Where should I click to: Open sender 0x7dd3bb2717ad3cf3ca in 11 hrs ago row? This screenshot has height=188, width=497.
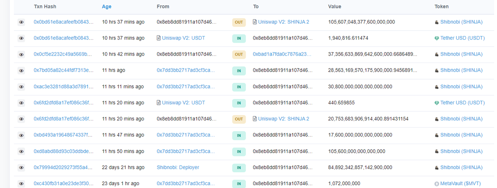click(x=186, y=70)
